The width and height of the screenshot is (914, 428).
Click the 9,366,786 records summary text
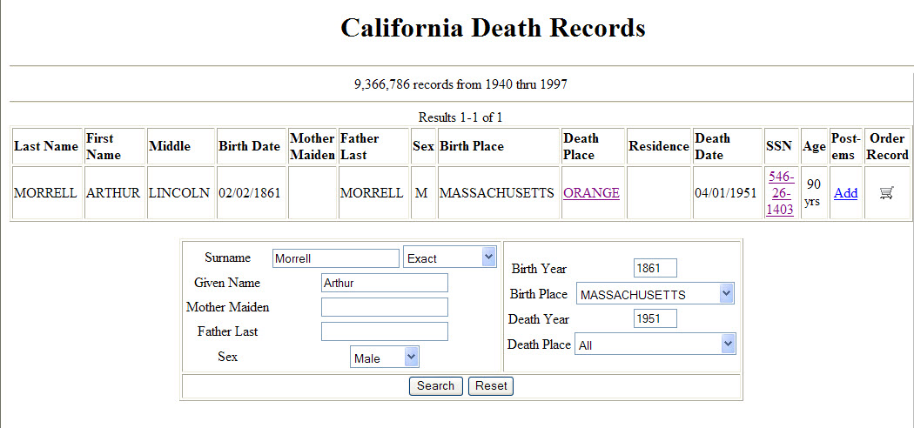coord(460,84)
